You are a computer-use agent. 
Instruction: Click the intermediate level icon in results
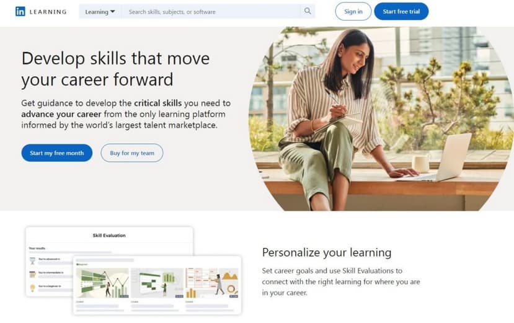[32, 274]
